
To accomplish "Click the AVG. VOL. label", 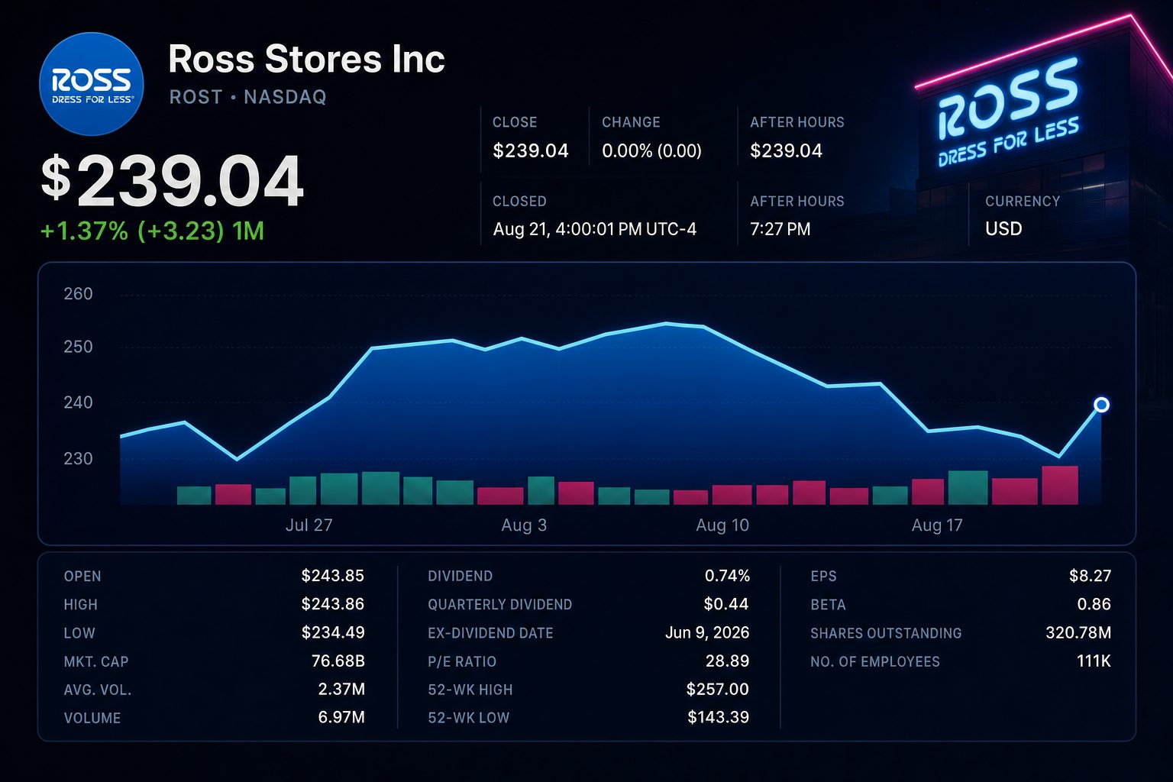I will tap(98, 690).
